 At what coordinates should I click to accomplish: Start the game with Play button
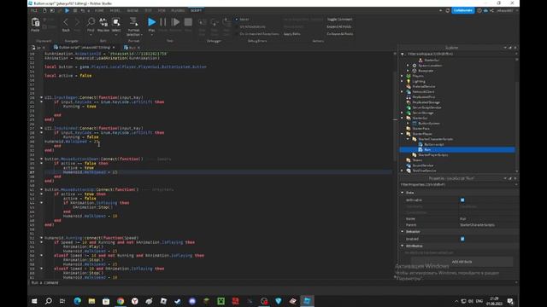[151, 22]
